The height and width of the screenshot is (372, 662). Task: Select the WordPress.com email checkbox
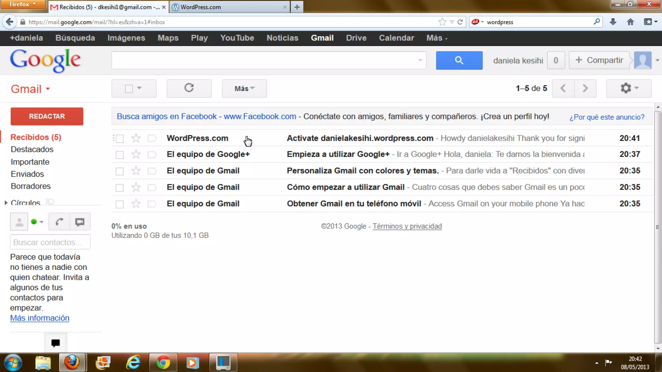(x=120, y=139)
